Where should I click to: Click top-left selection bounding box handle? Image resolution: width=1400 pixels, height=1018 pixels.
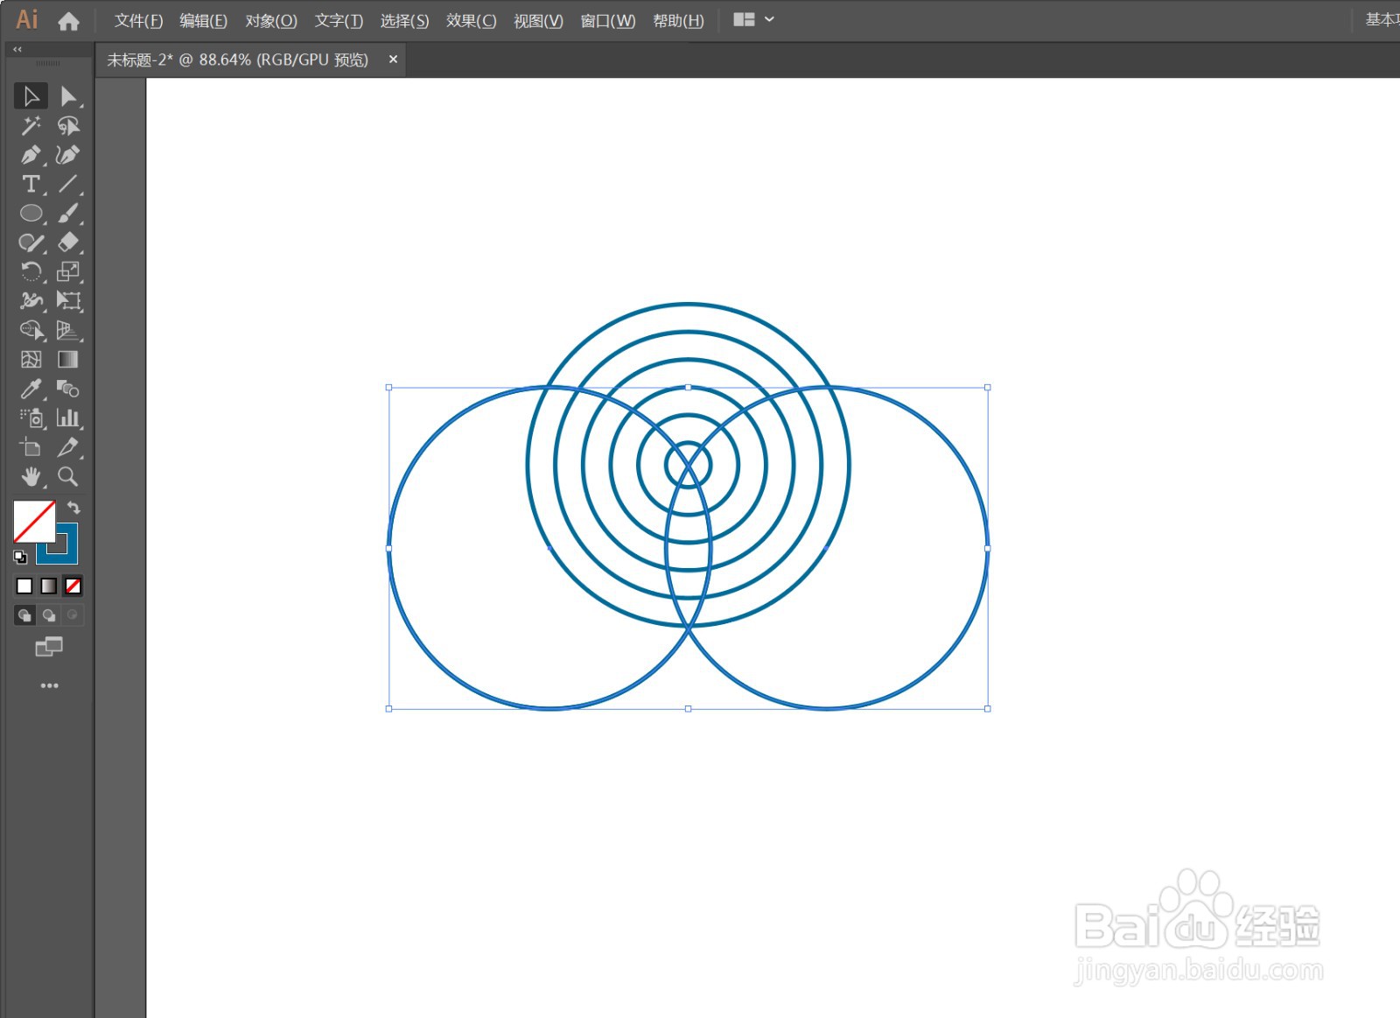388,387
